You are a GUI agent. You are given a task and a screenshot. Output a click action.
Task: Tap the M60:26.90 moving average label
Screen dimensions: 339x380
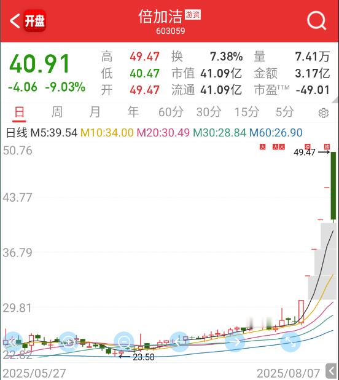click(x=276, y=133)
